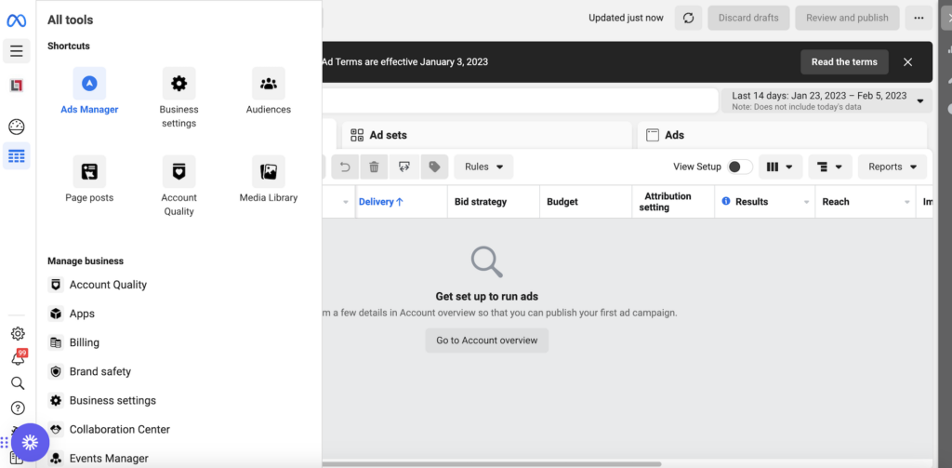This screenshot has width=952, height=468.
Task: Open Events Manager menu item
Action: tap(98, 459)
